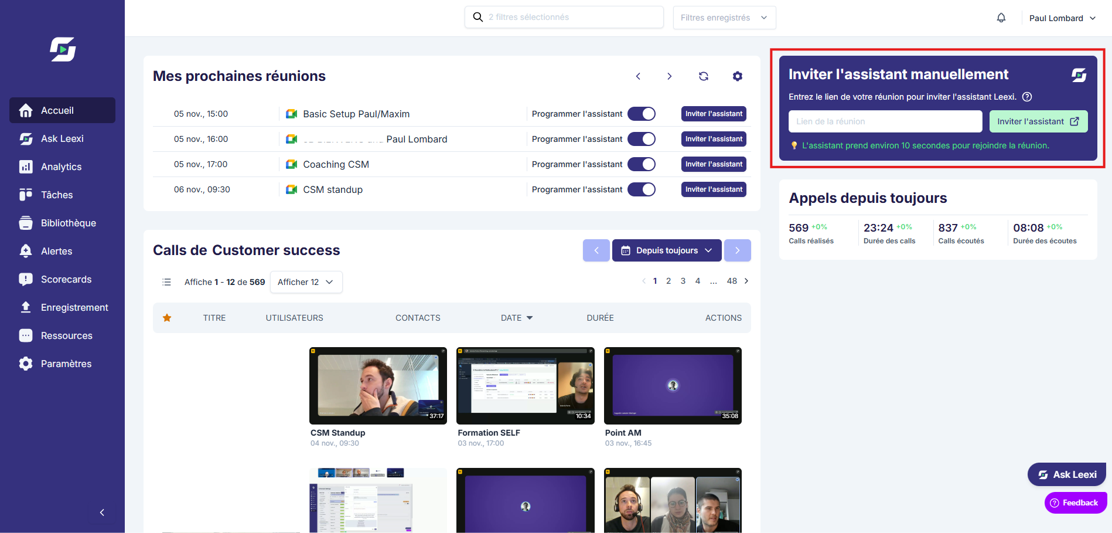The width and height of the screenshot is (1112, 533).
Task: Click the UTILISATEURS column header
Action: tap(295, 318)
